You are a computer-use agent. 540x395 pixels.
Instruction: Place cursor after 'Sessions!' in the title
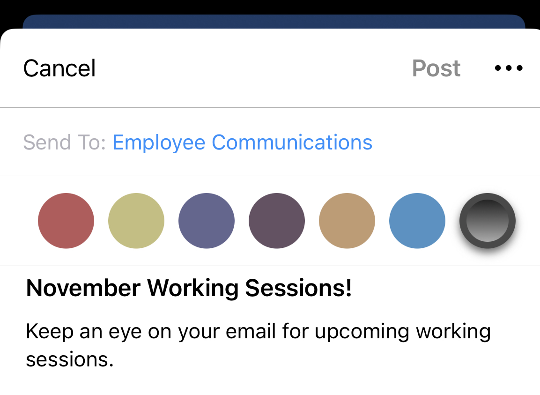point(353,288)
